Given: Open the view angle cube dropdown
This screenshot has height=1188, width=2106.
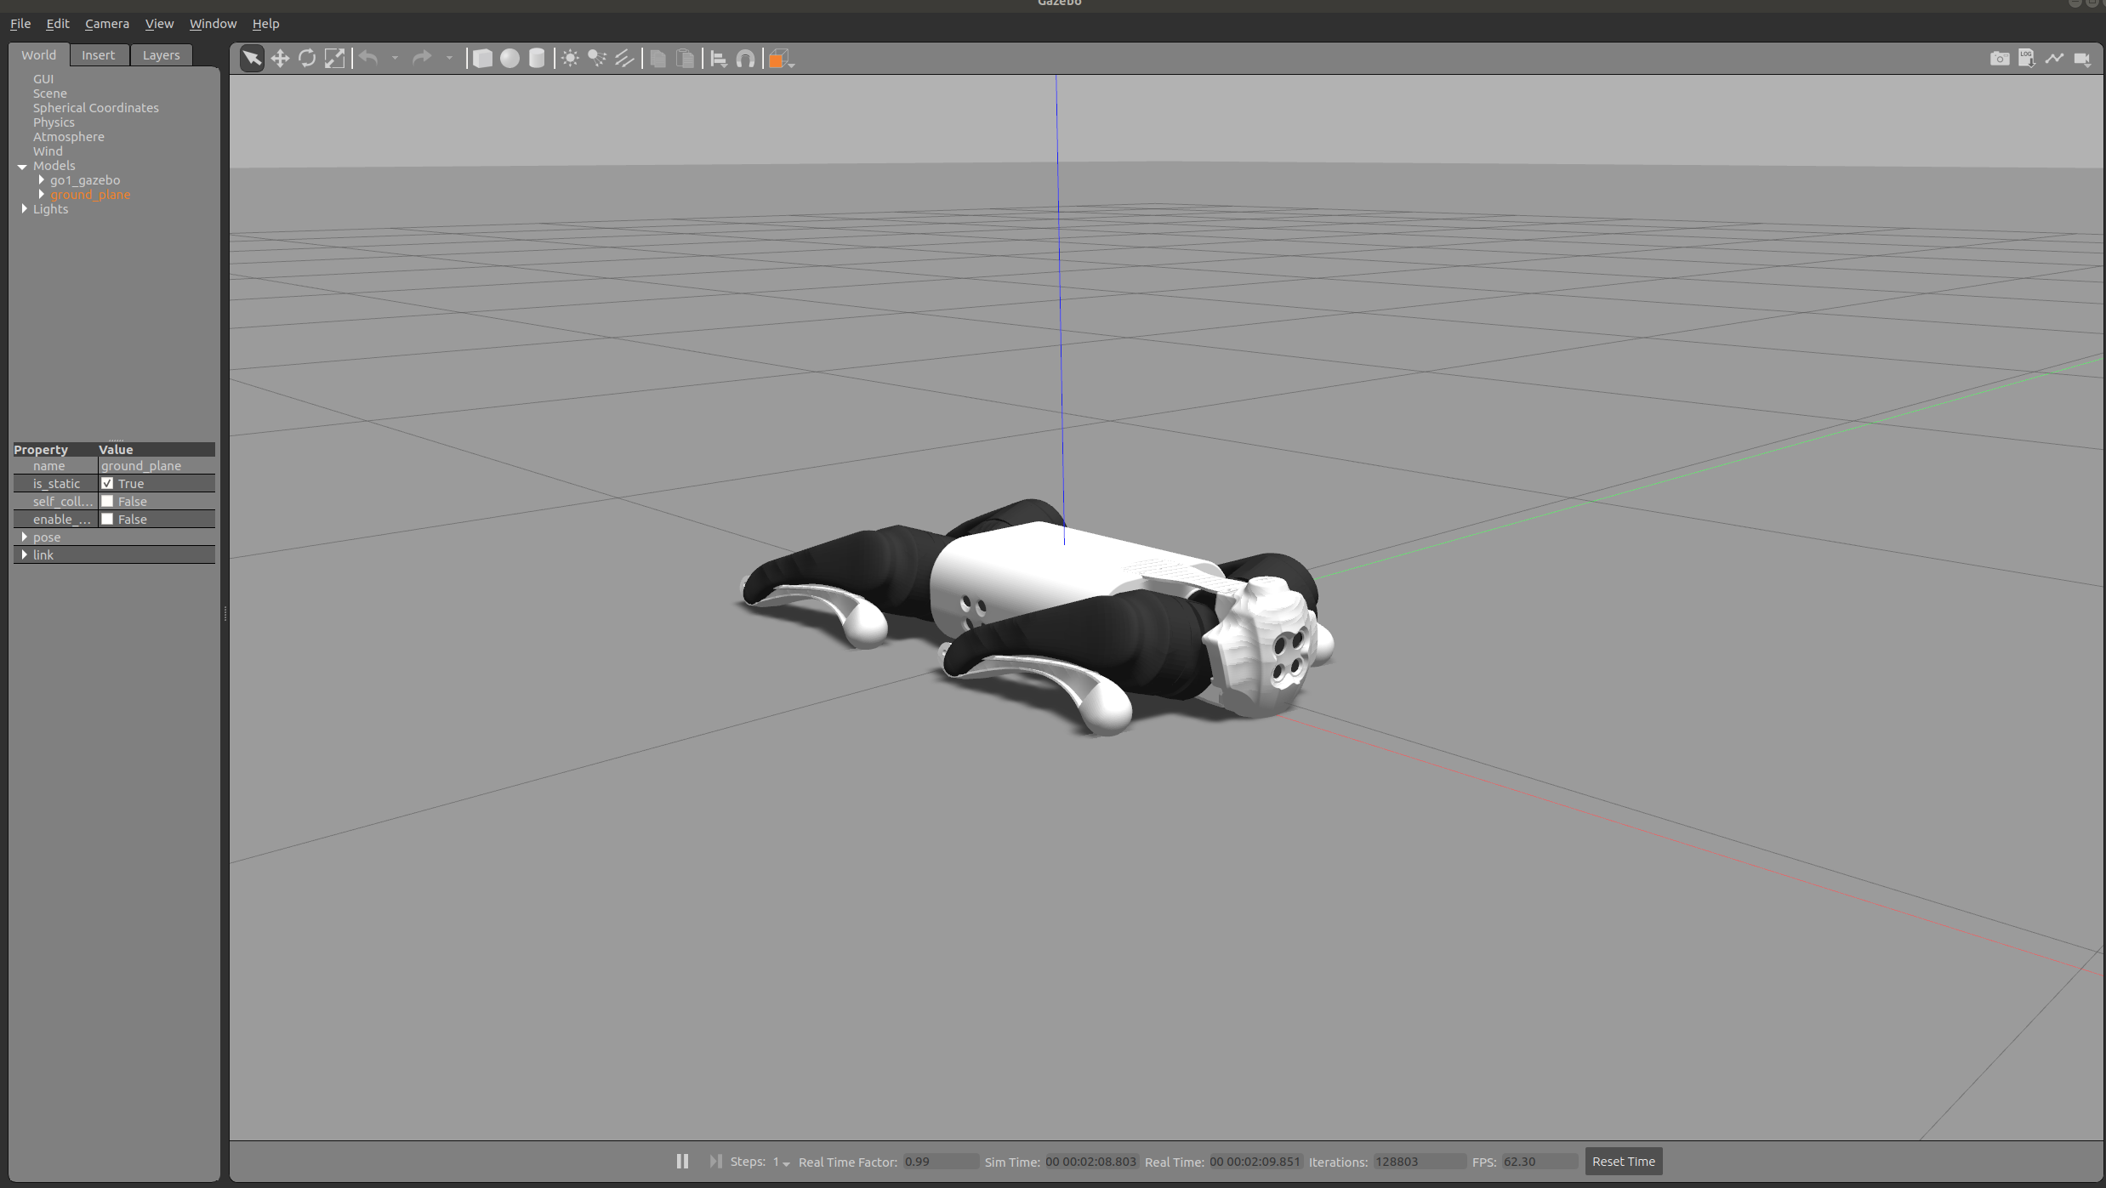Looking at the screenshot, I should 792,63.
